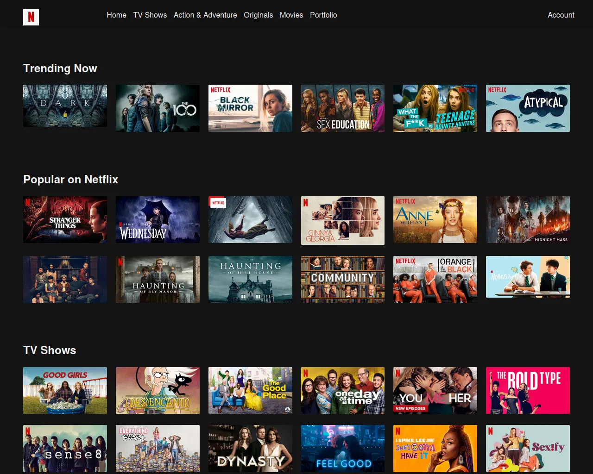
Task: Open The Good Place thumbnail
Action: coord(250,391)
